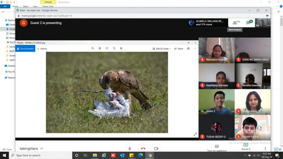Select OneDrive in Explorer navigation pane
The width and height of the screenshot is (283, 159).
point(10,66)
